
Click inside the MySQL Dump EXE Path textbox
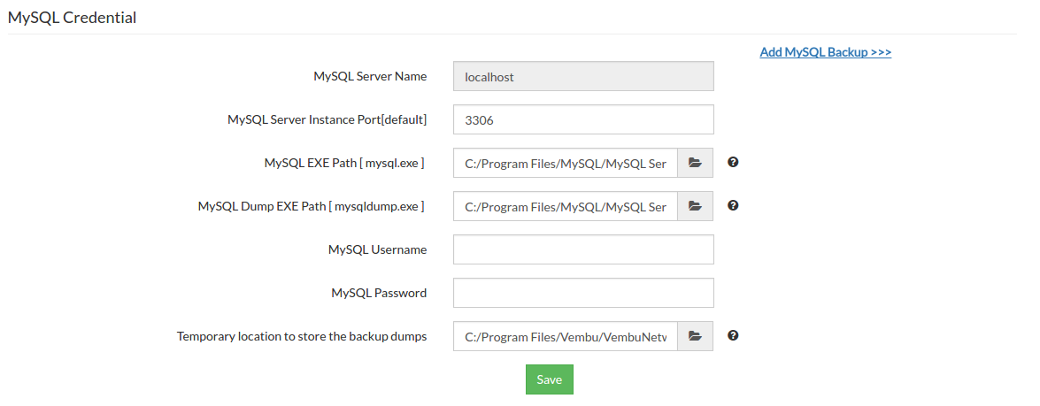[566, 206]
